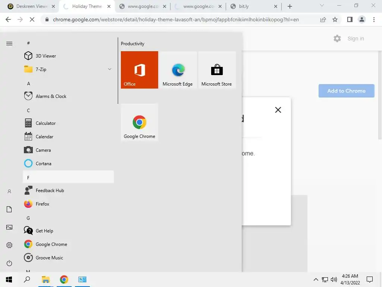
Task: Open Chrome profile avatar
Action: coord(362,19)
